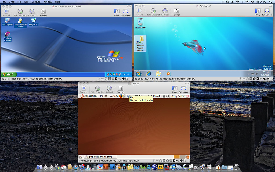The width and height of the screenshot is (275, 172).
Task: Open the Capture menu in the Mac menu bar
Action: [x=36, y=2]
